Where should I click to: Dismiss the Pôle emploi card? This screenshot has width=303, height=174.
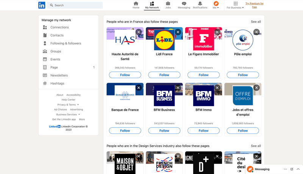point(256,32)
